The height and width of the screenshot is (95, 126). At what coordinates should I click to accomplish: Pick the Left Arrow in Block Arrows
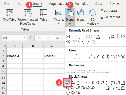tap(73, 83)
